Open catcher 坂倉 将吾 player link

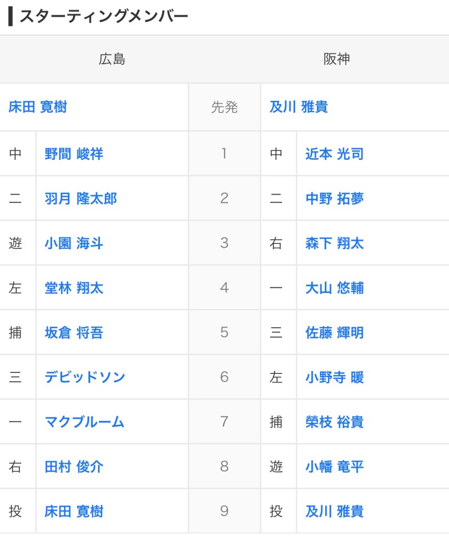click(x=74, y=333)
